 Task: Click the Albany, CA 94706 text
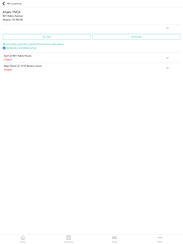13,20
